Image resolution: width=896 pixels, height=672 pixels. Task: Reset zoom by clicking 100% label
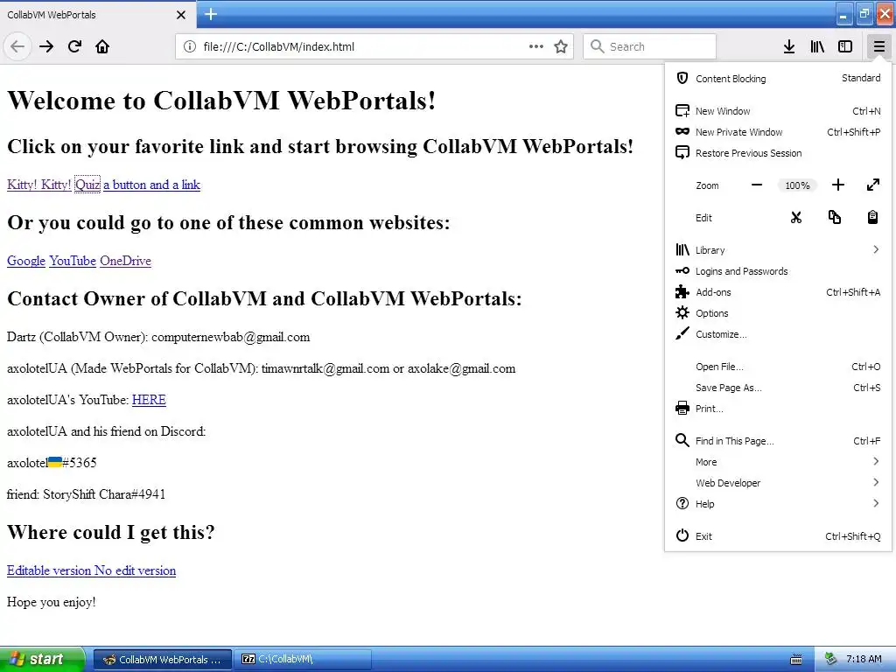(797, 185)
